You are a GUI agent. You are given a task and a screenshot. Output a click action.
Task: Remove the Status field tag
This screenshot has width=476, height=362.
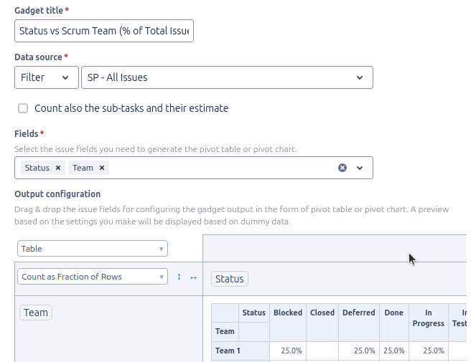(x=58, y=168)
